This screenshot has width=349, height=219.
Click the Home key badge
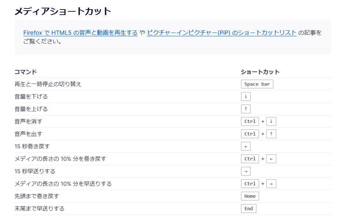[250, 196]
